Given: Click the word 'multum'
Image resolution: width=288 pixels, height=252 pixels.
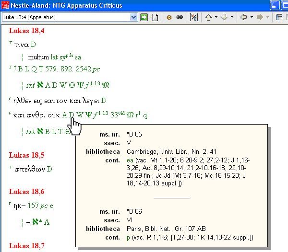Looking at the screenshot, I should 38,57.
